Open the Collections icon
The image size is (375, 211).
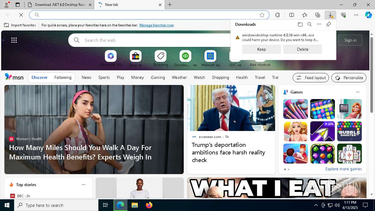click(x=318, y=15)
